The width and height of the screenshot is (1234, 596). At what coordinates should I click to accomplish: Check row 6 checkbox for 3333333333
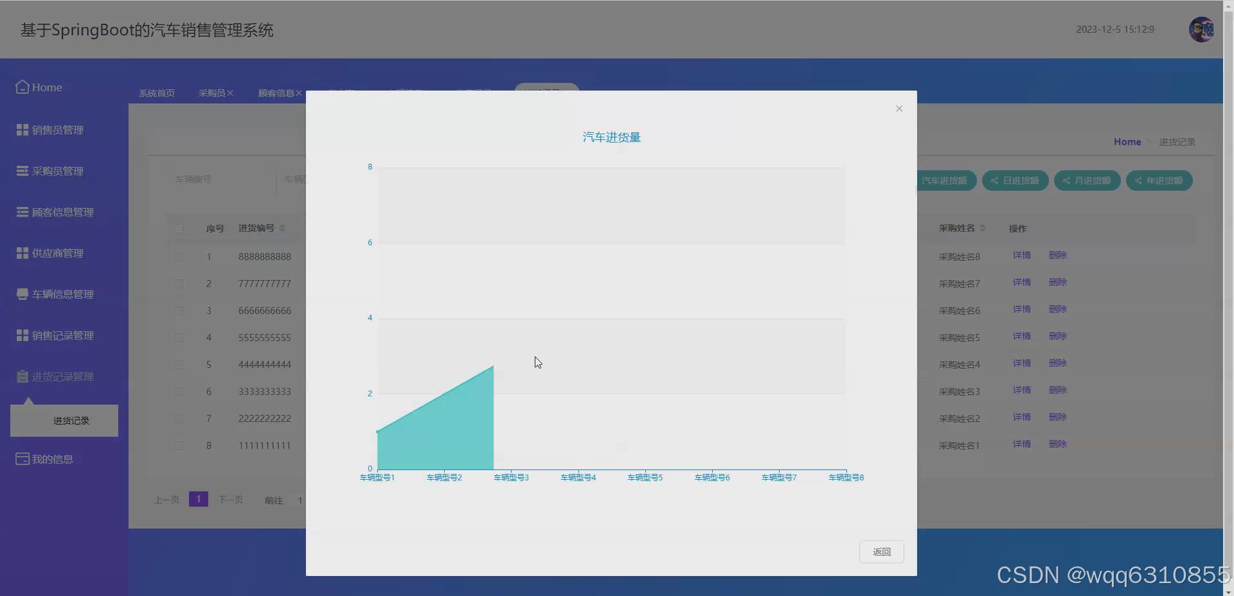point(179,392)
